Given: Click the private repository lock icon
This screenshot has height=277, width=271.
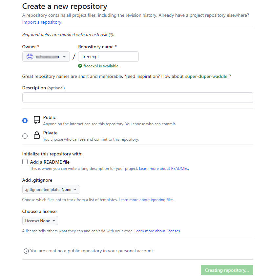Looking at the screenshot, I should [x=37, y=135].
